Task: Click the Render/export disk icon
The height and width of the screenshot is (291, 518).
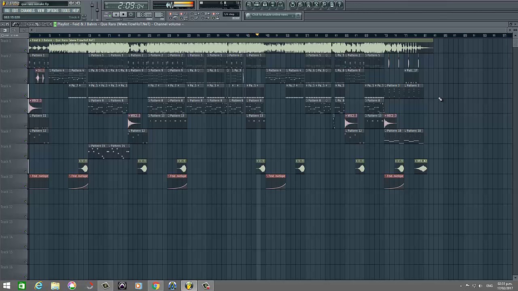Action: (308, 5)
